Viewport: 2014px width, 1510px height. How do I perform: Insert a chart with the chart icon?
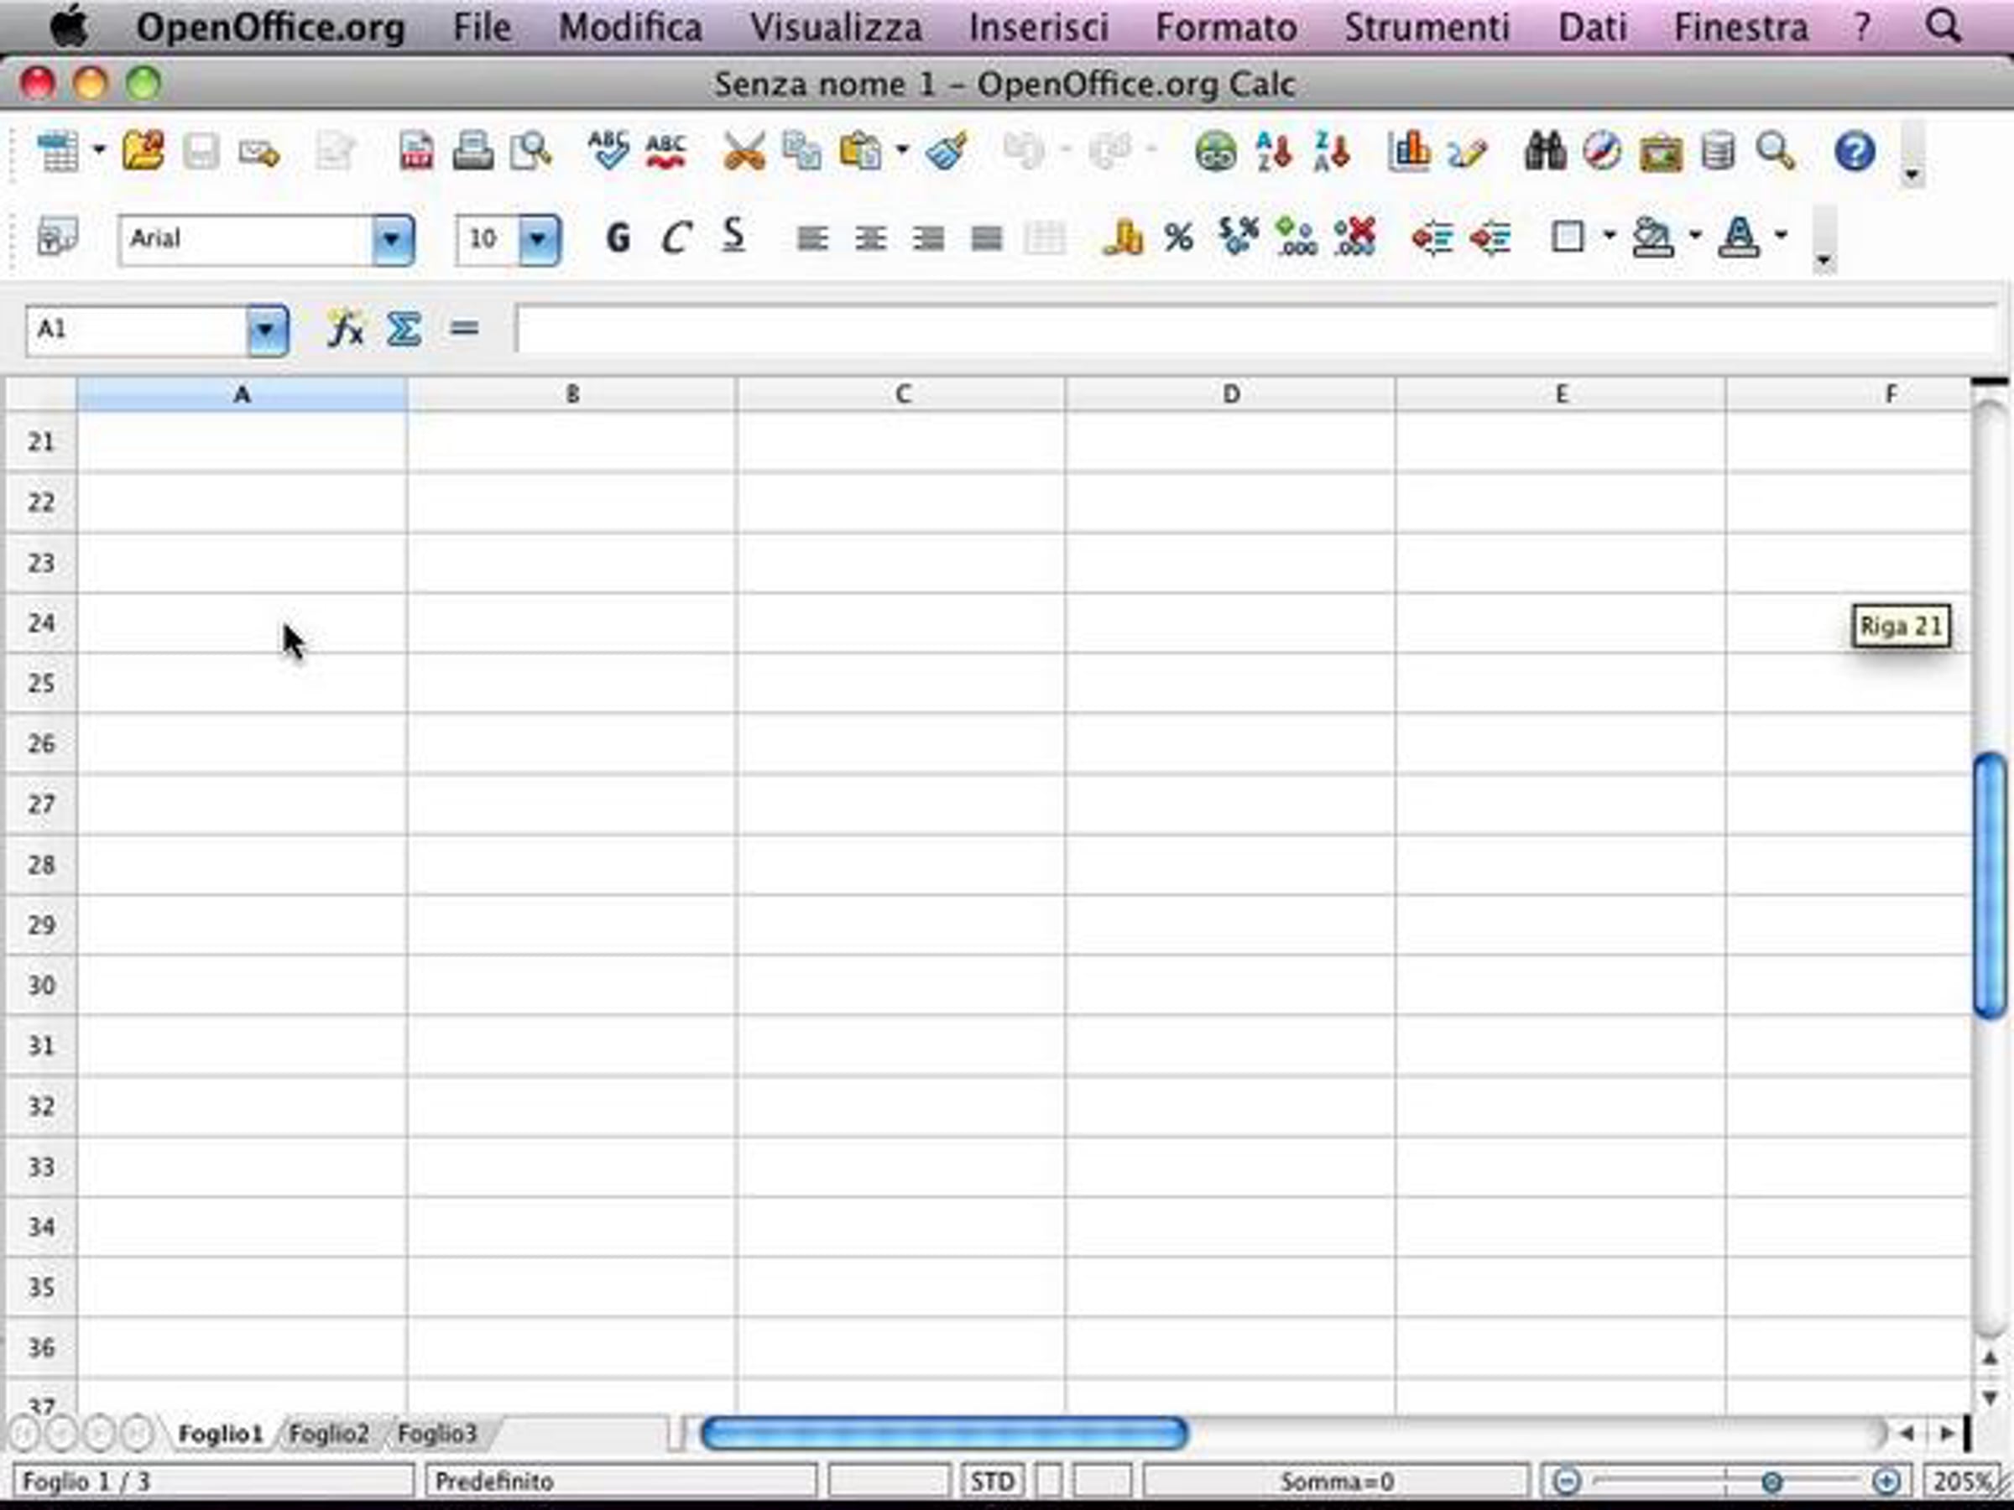click(1408, 151)
